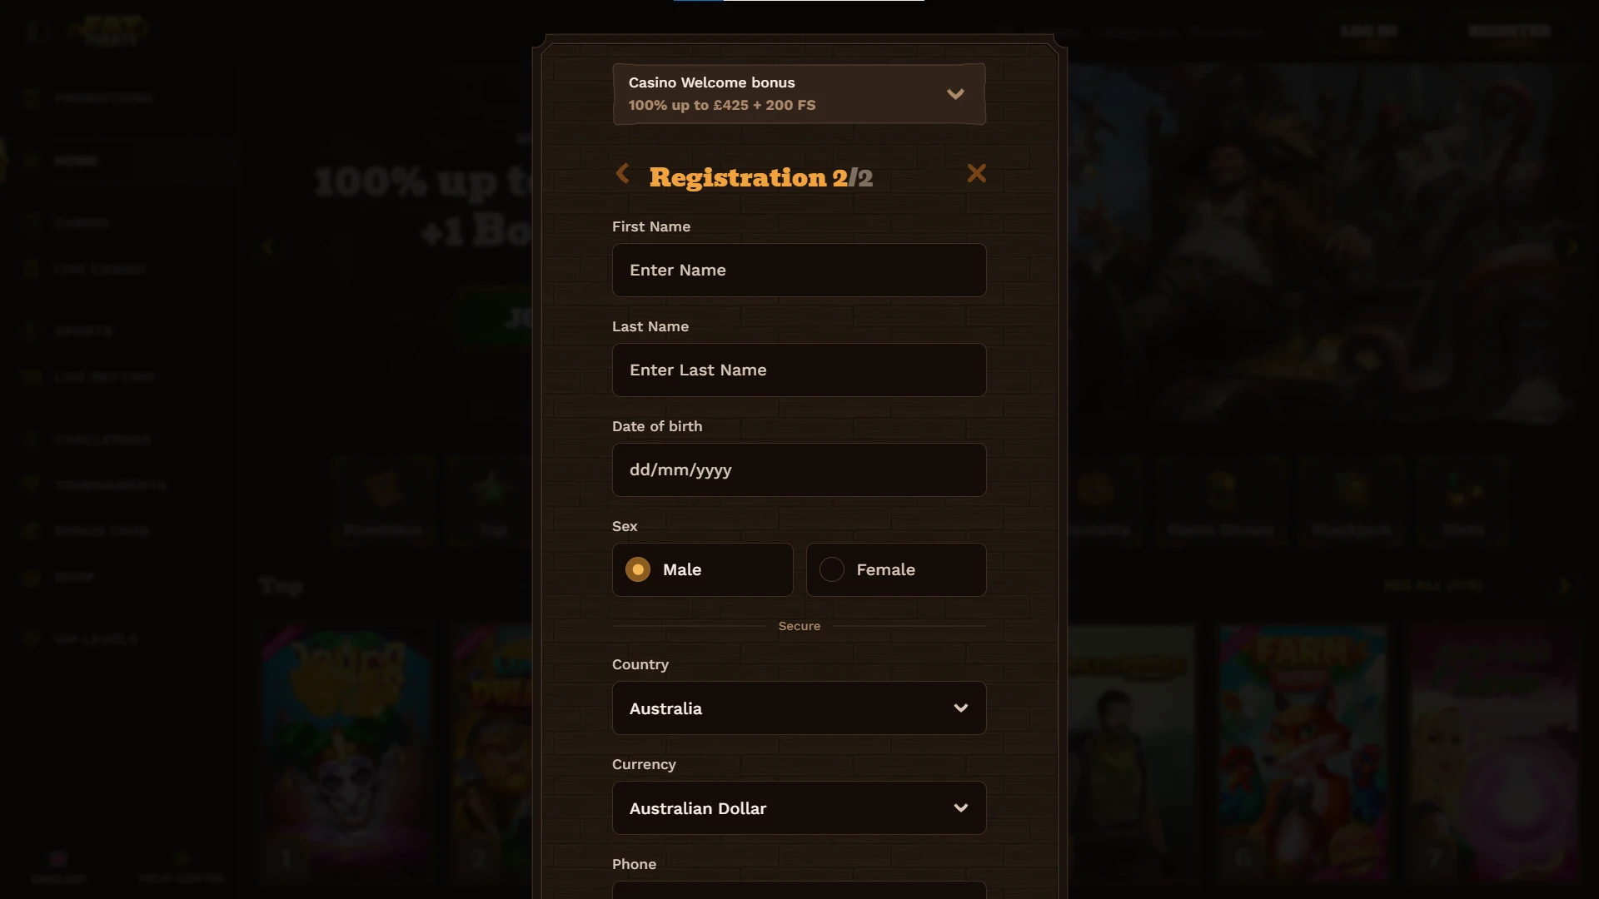Screen dimensions: 1599x899
Task: Click the Bonus Crab sidebar icon
Action: 32,531
